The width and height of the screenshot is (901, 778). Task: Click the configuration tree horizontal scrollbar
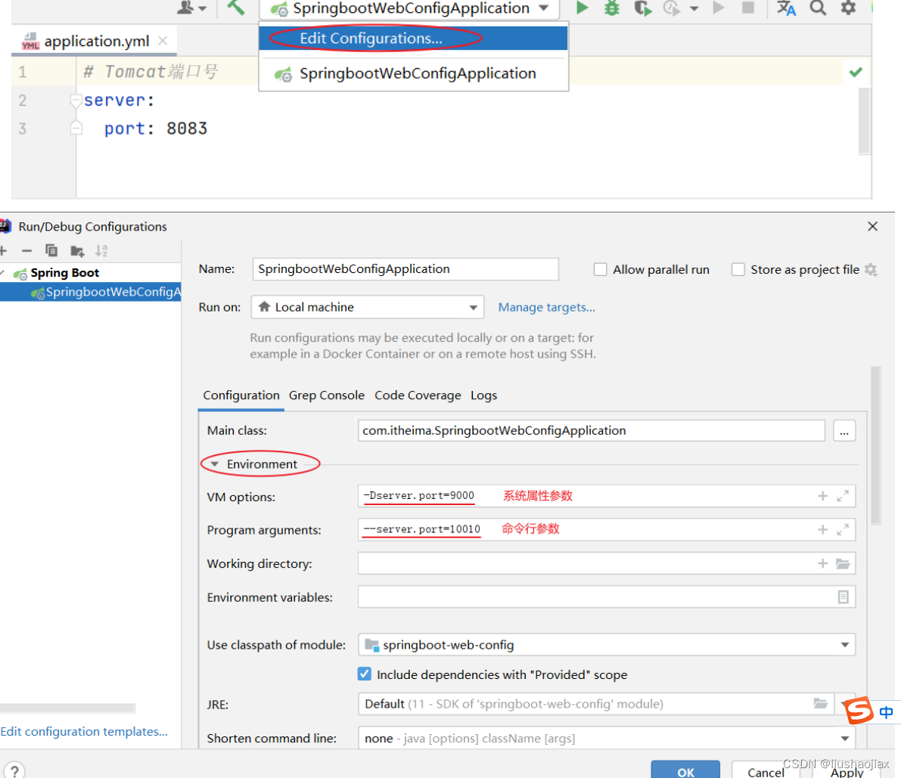click(x=68, y=708)
